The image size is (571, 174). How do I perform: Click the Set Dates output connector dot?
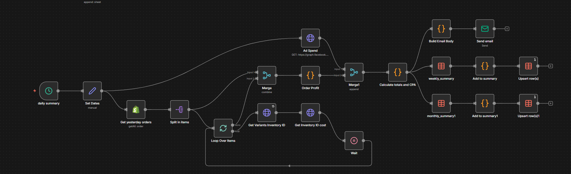[102, 91]
